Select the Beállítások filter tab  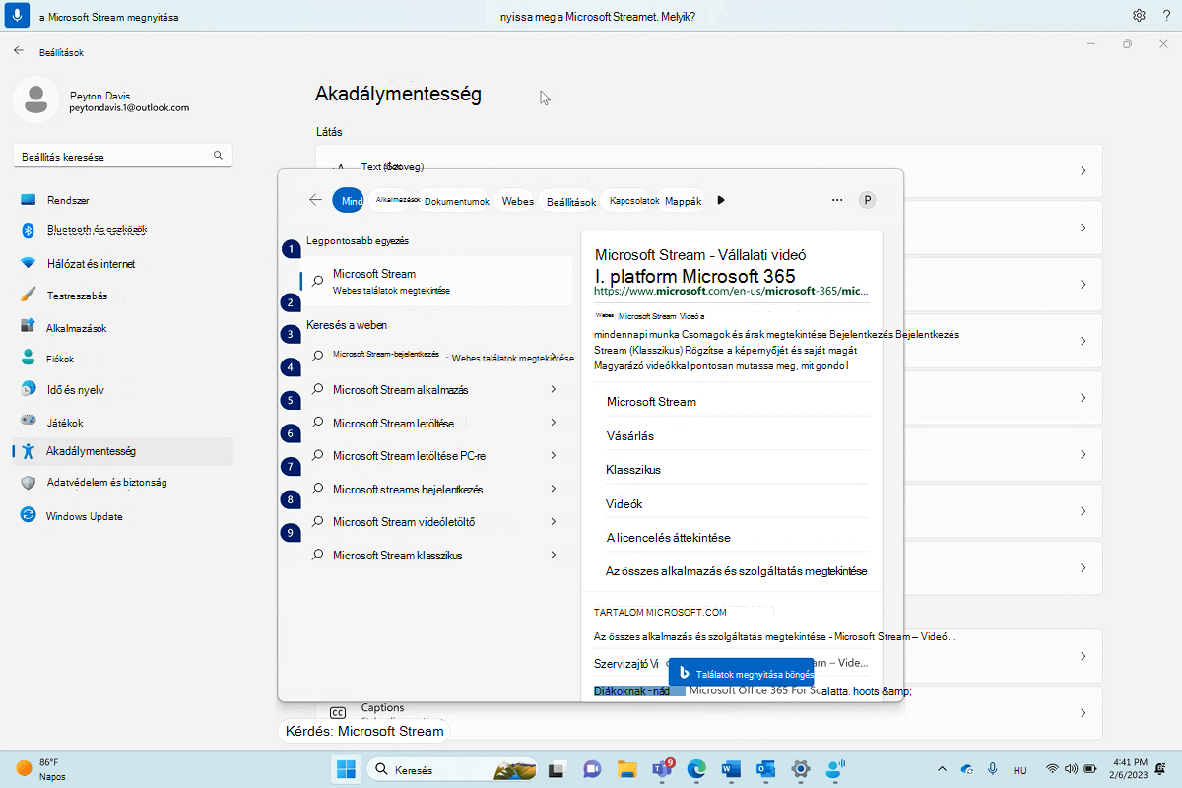pos(571,201)
